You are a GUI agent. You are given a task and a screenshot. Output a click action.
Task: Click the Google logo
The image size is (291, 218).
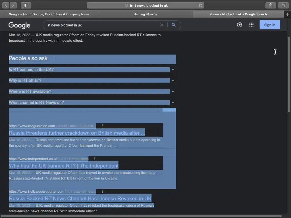point(19,25)
